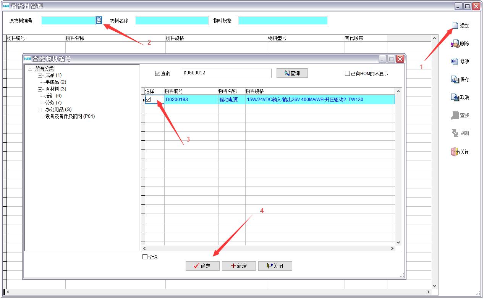Confirm selection with 确定 button
This screenshot has width=484, height=299.
click(202, 266)
